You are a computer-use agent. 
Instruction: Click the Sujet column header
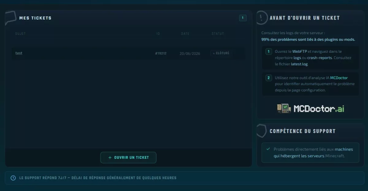tap(21, 34)
